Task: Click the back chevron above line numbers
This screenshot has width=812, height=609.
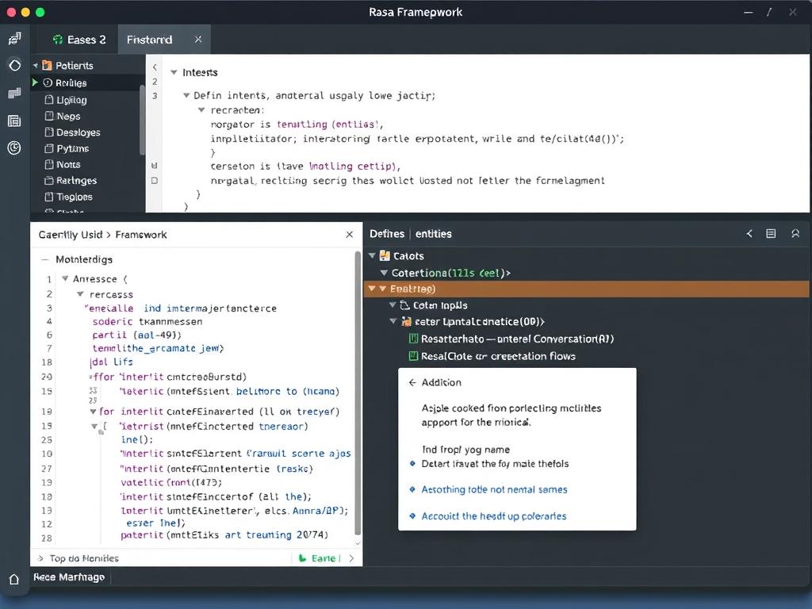Action: (x=155, y=67)
